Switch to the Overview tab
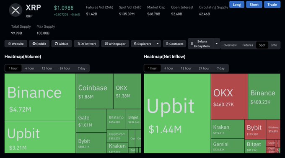Image resolution: width=285 pixels, height=158 pixels. (230, 45)
